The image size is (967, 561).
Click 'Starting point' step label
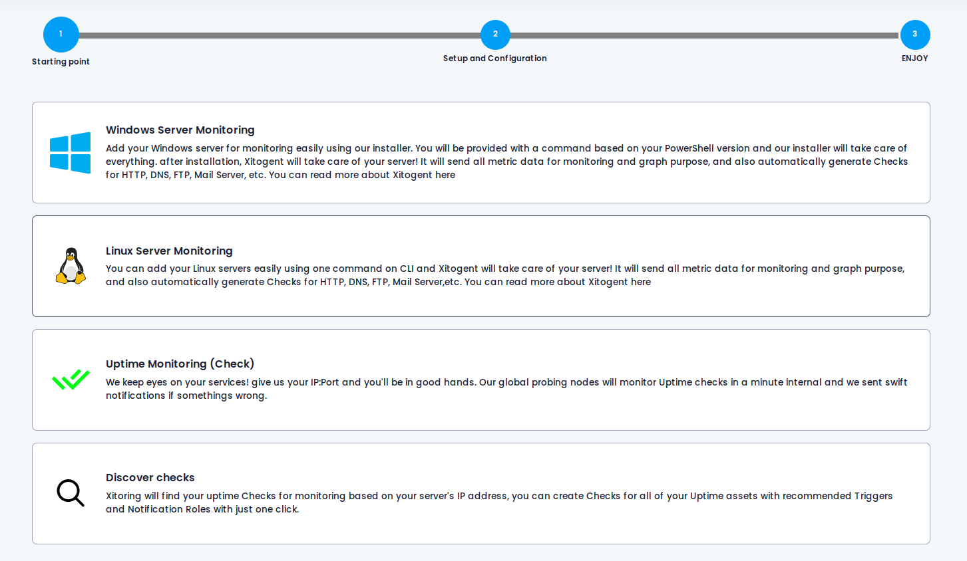pyautogui.click(x=61, y=62)
